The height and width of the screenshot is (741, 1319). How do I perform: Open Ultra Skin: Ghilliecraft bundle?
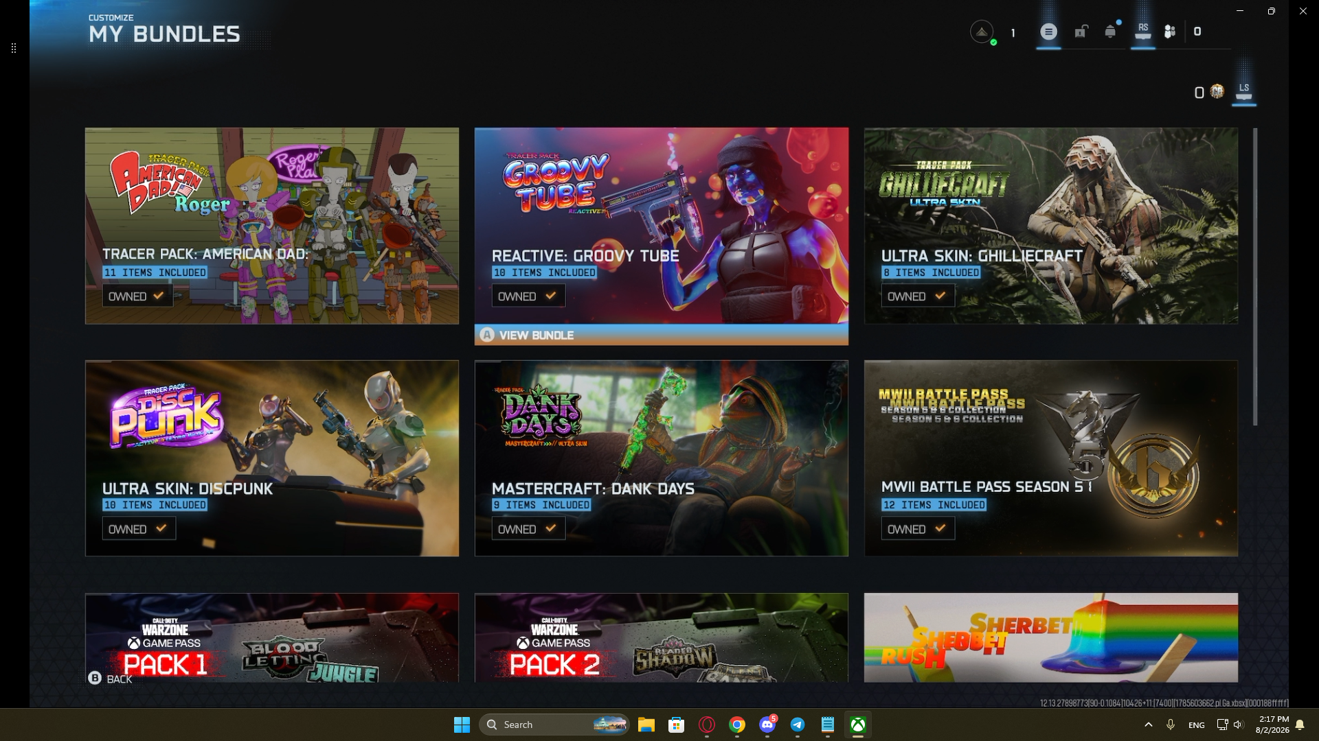coord(1051,226)
